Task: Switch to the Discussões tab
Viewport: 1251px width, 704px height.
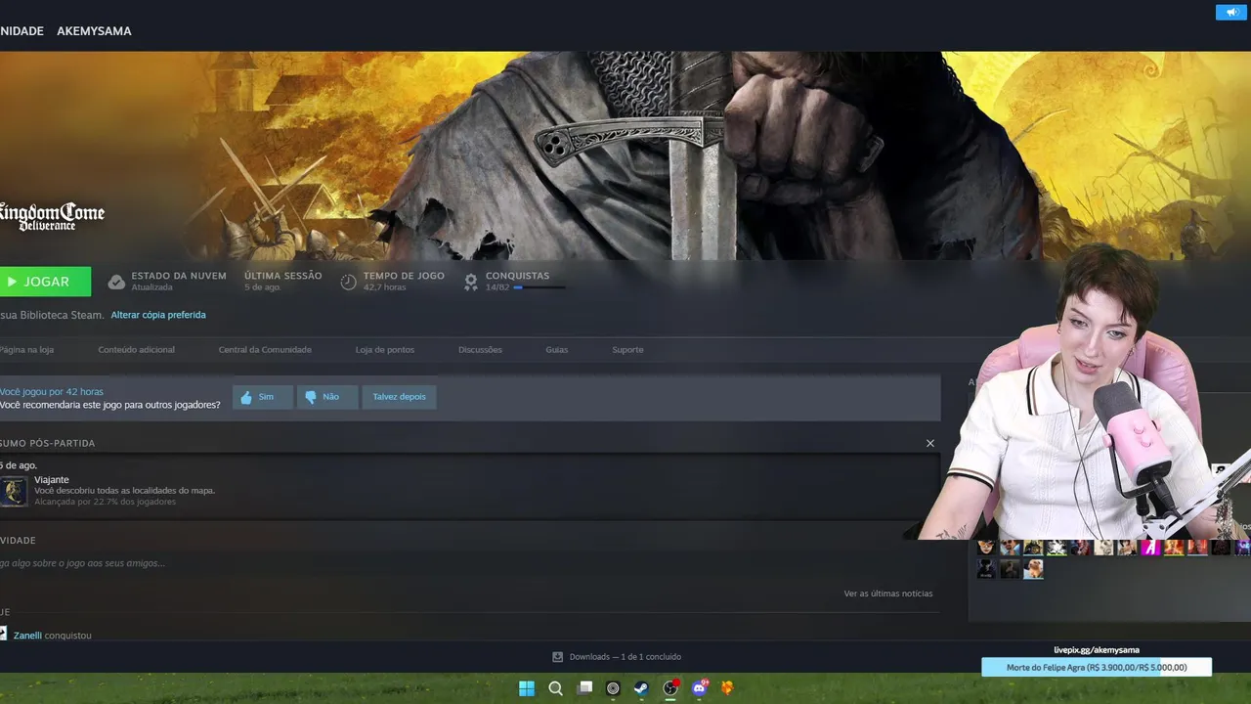Action: tap(480, 349)
